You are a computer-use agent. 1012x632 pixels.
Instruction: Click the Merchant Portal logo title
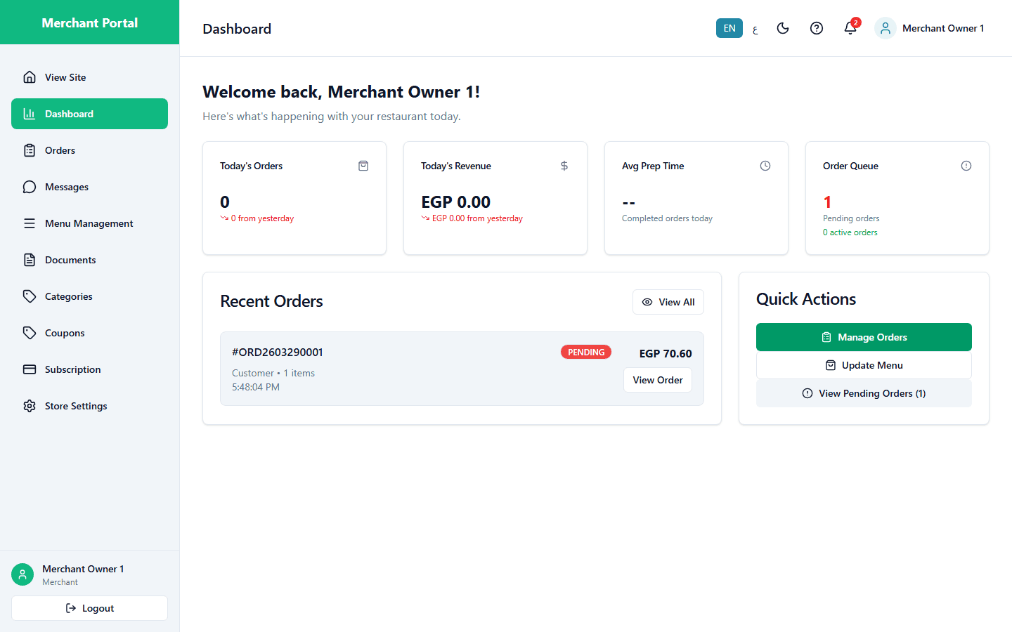[90, 22]
